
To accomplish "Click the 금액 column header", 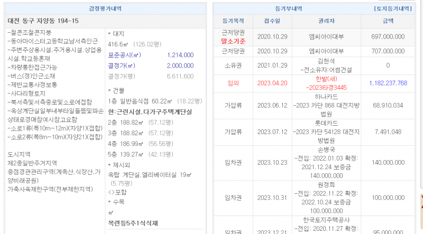I will click(388, 22).
